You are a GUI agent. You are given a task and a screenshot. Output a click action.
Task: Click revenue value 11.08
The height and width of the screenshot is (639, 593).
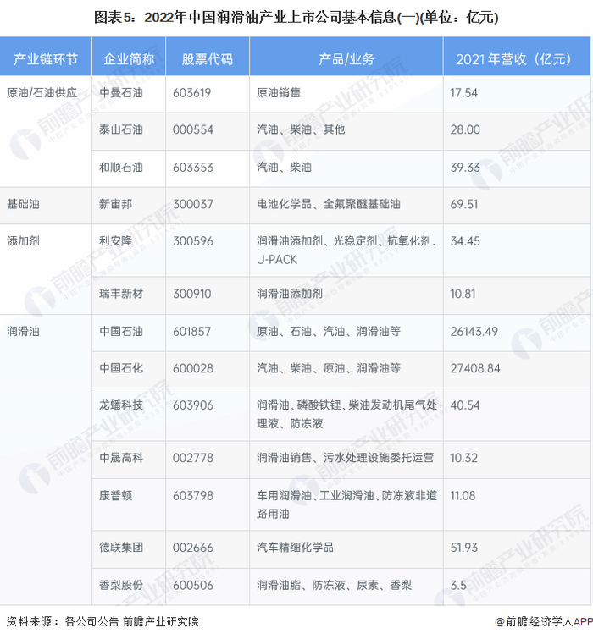(x=463, y=496)
